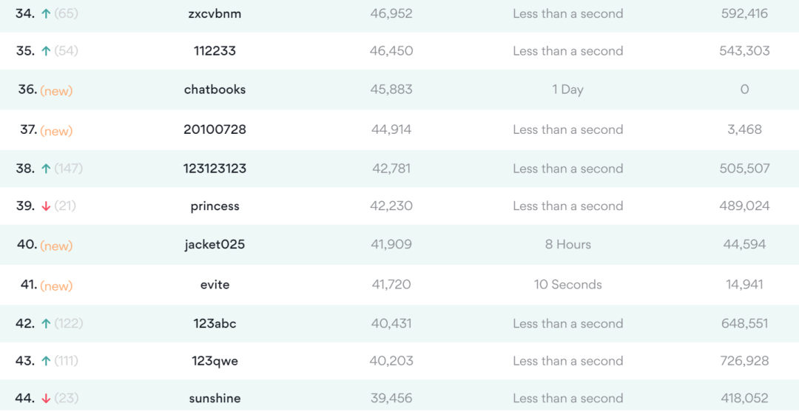The image size is (799, 412).
Task: Click the up arrow next to rank 38
Action: pyautogui.click(x=46, y=169)
